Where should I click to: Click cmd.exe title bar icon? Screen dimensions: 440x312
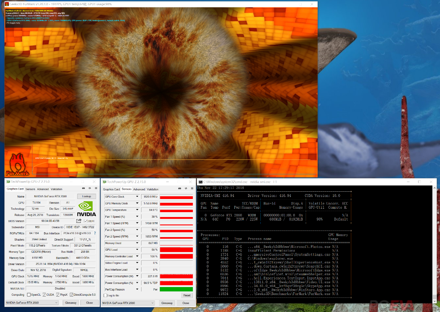pyautogui.click(x=200, y=182)
